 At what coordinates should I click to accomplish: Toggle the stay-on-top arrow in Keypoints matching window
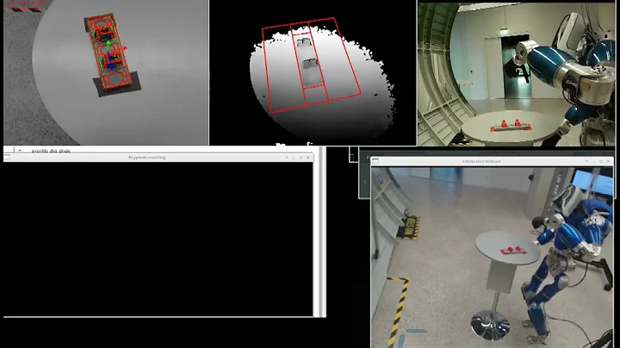287,158
